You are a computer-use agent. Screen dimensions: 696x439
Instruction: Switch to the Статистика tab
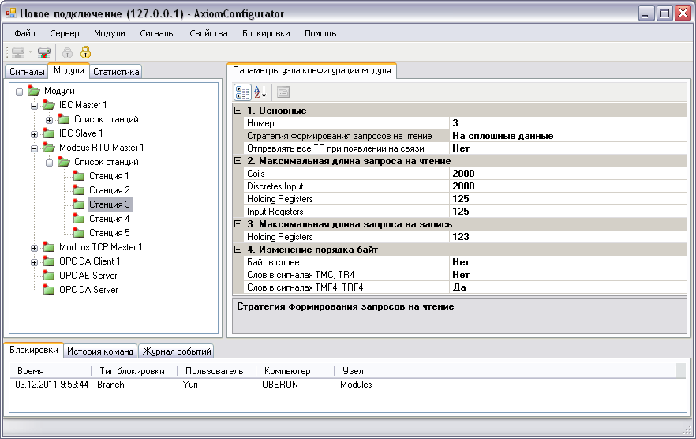116,72
